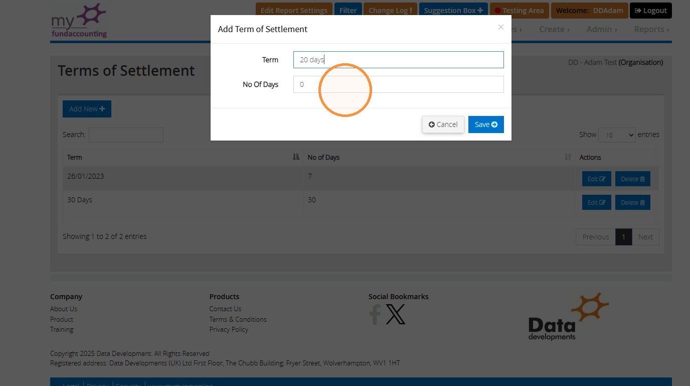Go to Next page
Viewport: 690px width, 386px height.
click(645, 237)
